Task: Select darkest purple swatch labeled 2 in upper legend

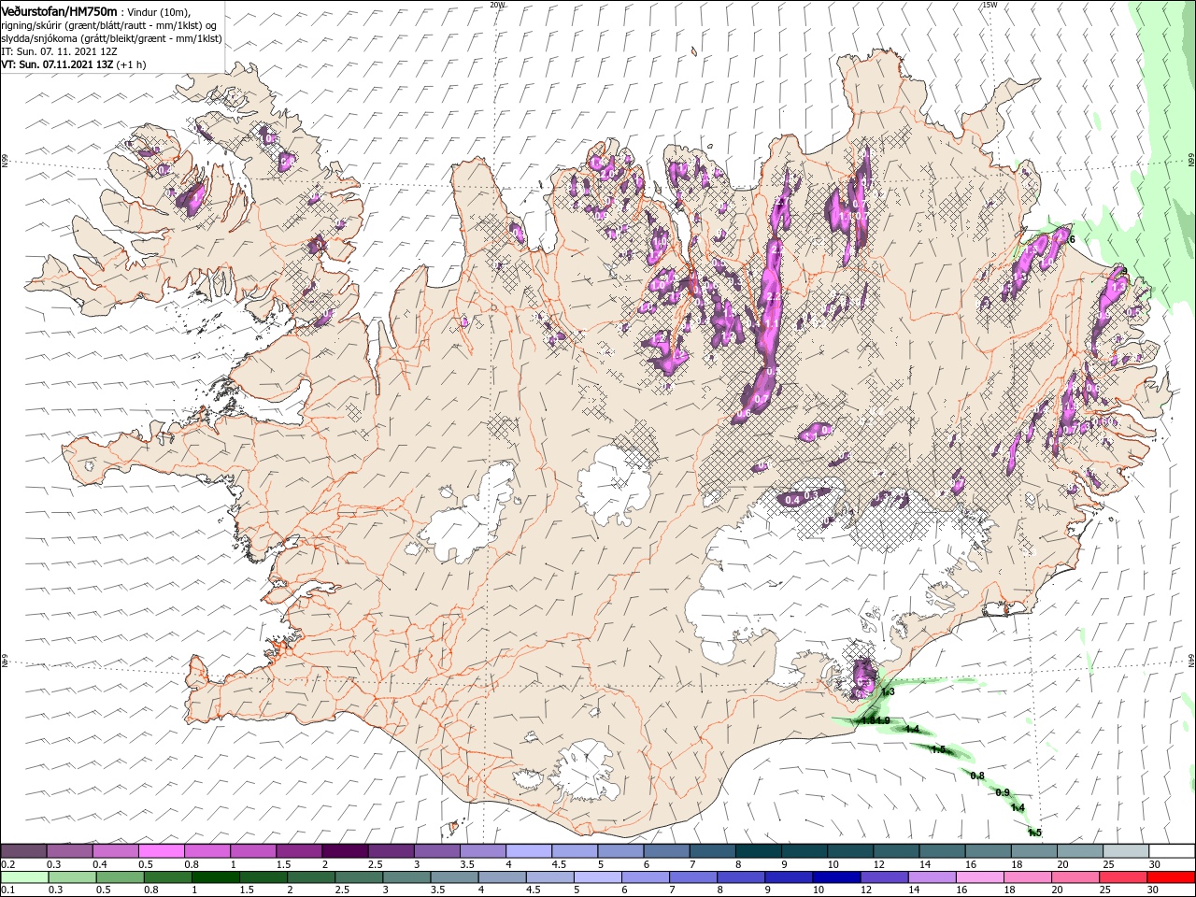Action: click(345, 851)
